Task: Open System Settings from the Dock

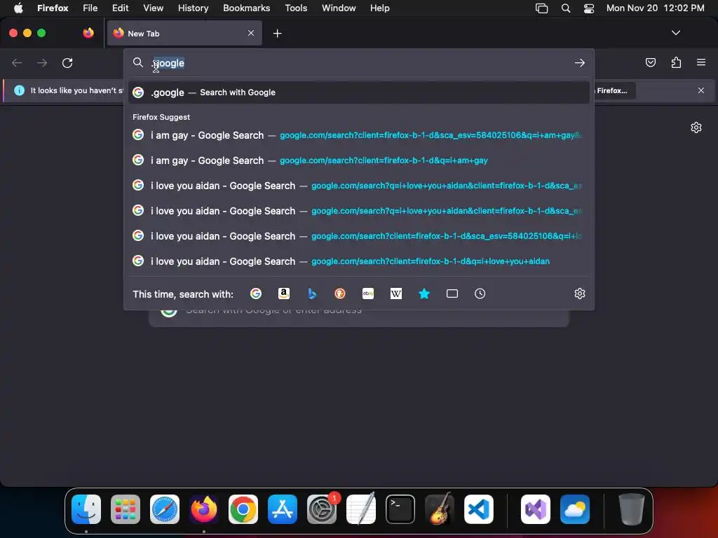Action: 322,509
